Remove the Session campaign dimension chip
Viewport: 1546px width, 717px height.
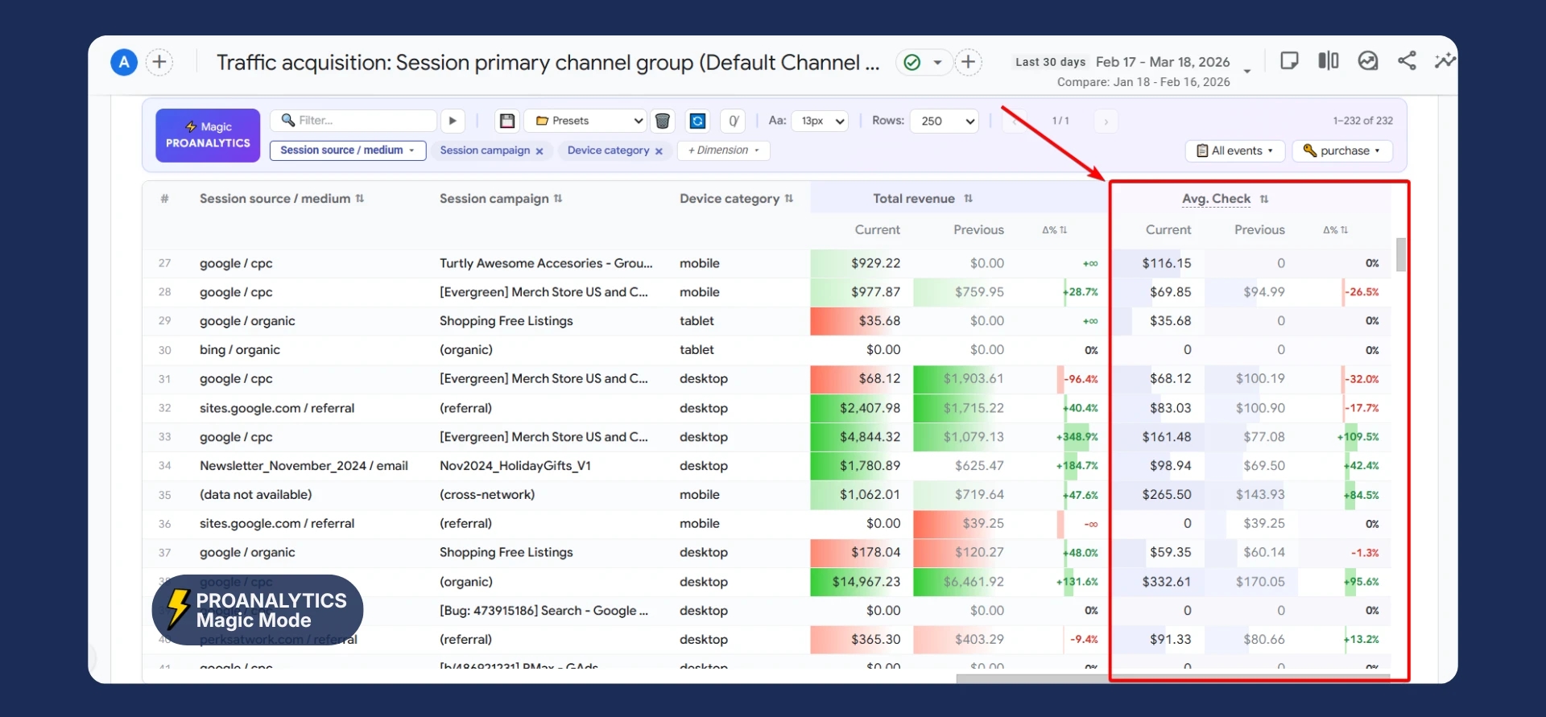tap(539, 151)
